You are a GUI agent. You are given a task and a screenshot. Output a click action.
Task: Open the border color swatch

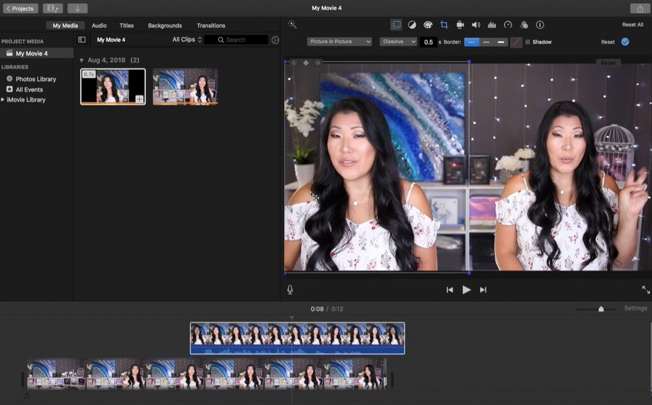(516, 42)
